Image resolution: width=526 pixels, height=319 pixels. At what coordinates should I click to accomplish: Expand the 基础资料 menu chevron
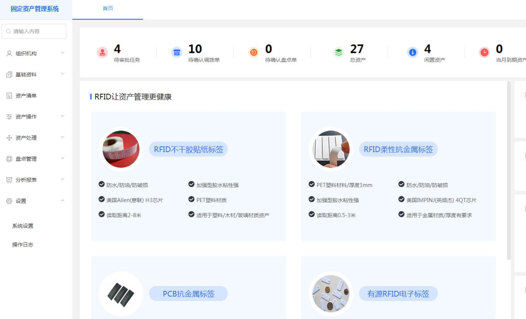(x=63, y=74)
